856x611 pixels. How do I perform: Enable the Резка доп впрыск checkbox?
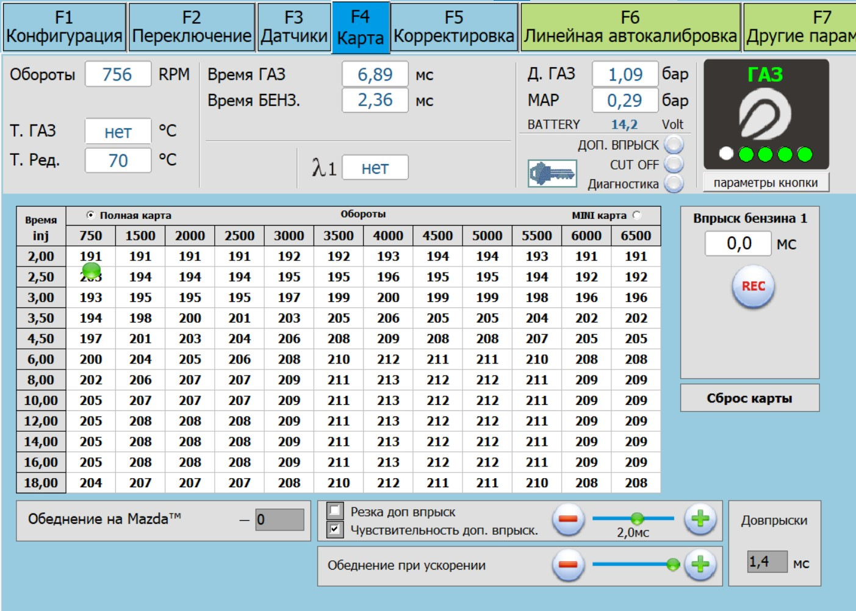point(335,510)
